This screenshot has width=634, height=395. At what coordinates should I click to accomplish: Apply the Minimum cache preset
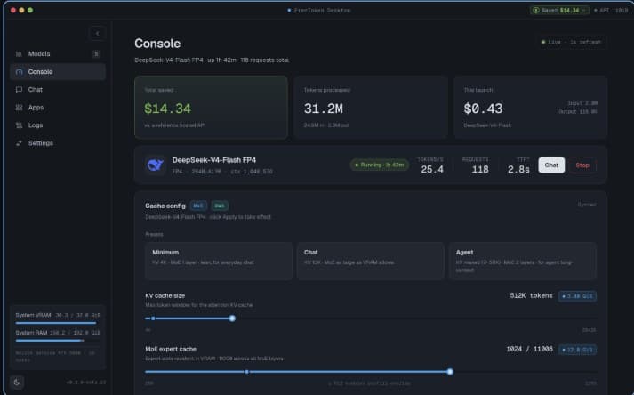tap(219, 261)
